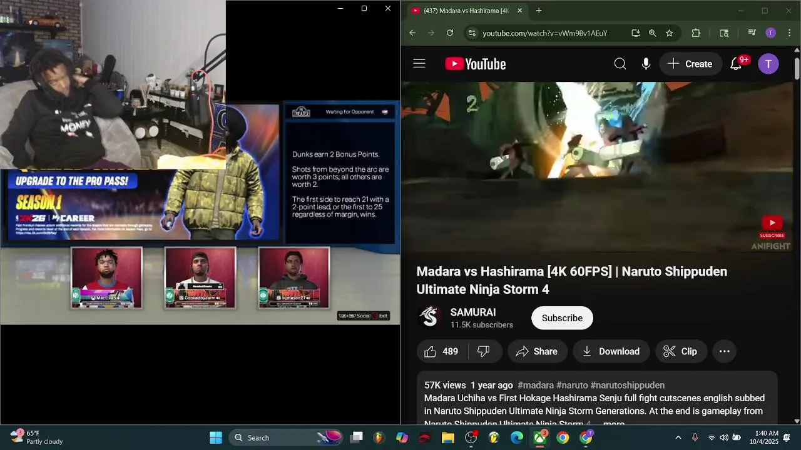View site information icon in address bar
The height and width of the screenshot is (450, 801).
pos(472,33)
